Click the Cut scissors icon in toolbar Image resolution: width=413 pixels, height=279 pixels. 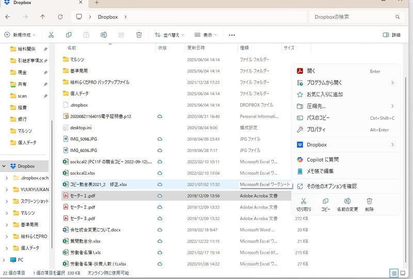pyautogui.click(x=51, y=35)
